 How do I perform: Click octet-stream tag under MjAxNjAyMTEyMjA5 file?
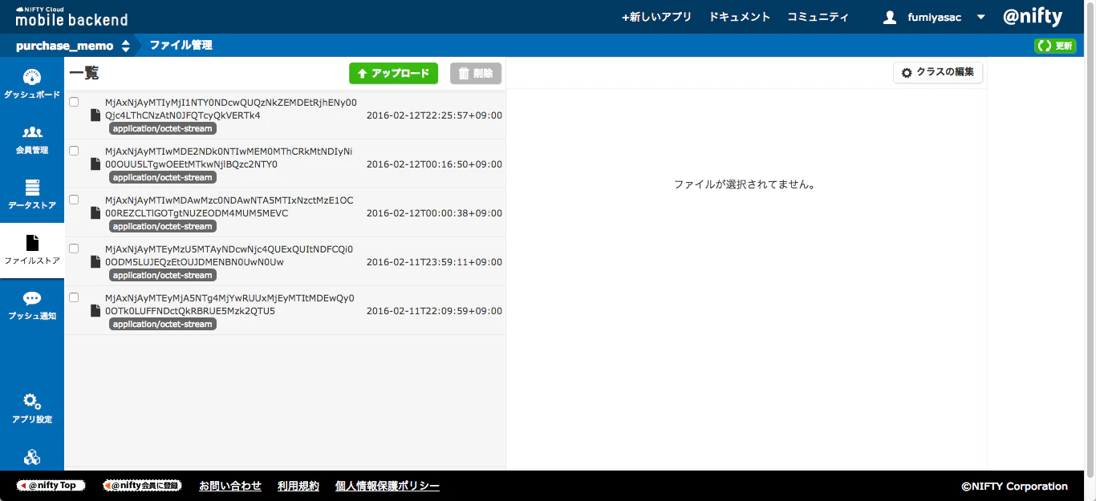point(163,325)
